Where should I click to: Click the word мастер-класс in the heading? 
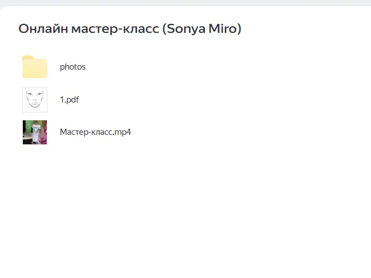(x=115, y=29)
